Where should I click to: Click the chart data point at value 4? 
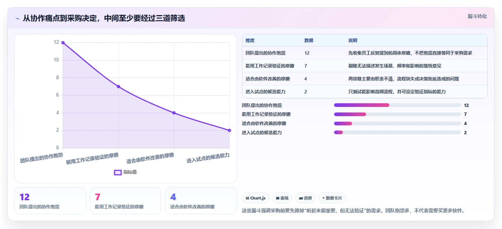tap(174, 113)
